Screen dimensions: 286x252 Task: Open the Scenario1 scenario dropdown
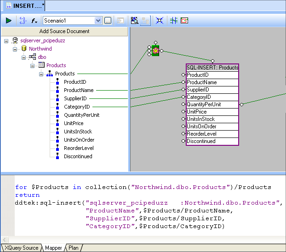98,20
